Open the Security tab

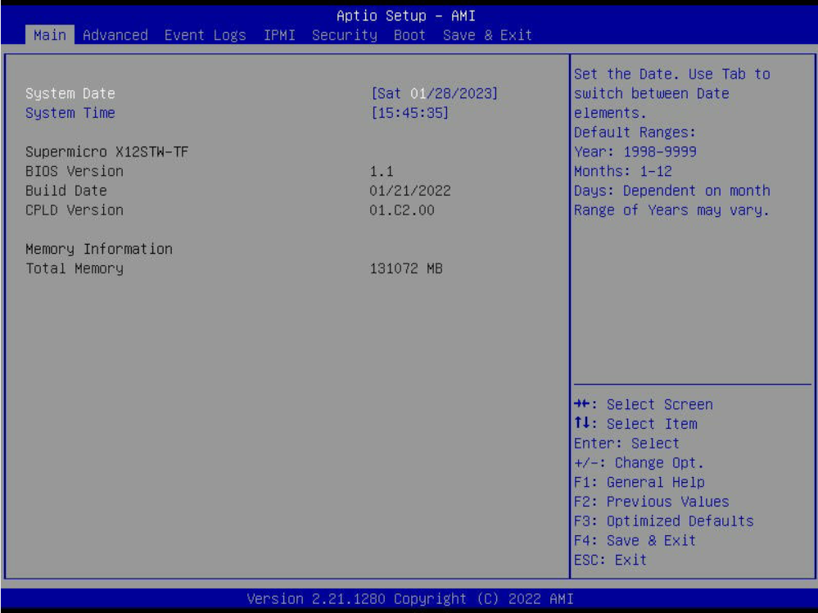pyautogui.click(x=344, y=35)
